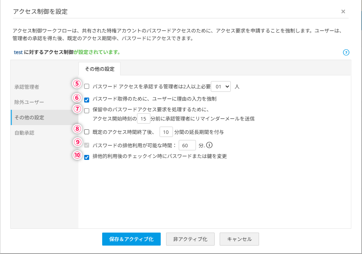This screenshot has width=362, height=254.
Task: Click the その他の設定 tab header
Action: point(99,69)
